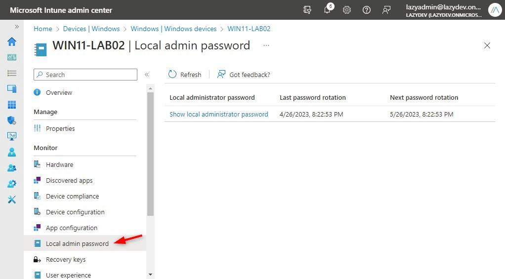Screen dimensions: 505x279
Task: Click the device notebook icon beside title
Action: tap(41, 49)
